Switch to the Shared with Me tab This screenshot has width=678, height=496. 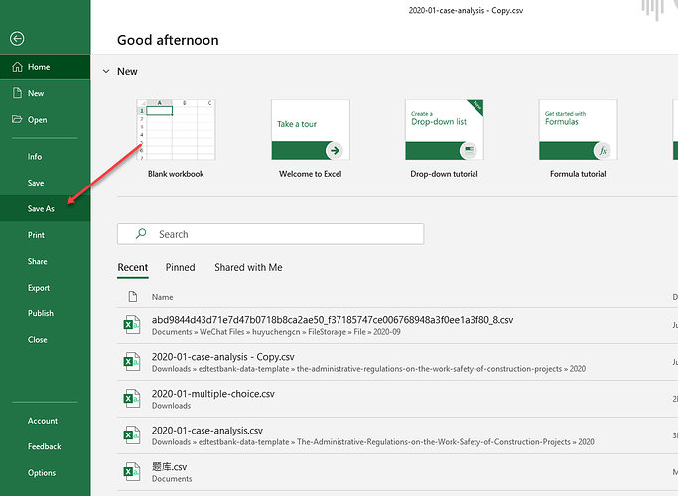tap(248, 267)
